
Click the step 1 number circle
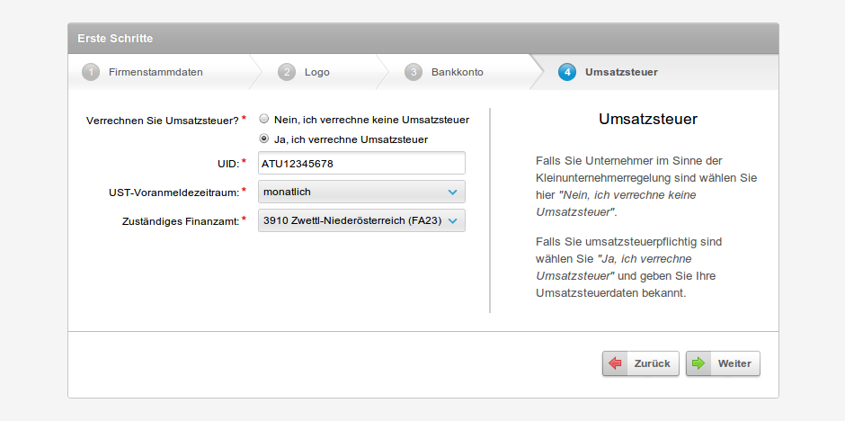pos(91,72)
